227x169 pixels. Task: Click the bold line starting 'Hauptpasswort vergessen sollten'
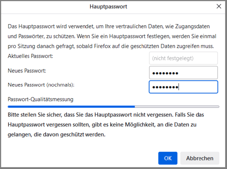pos(102,125)
